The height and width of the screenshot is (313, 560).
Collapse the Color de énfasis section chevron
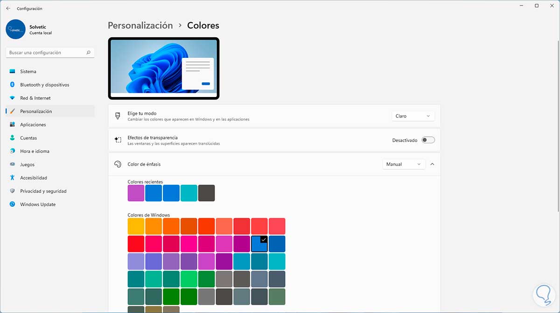pyautogui.click(x=432, y=164)
